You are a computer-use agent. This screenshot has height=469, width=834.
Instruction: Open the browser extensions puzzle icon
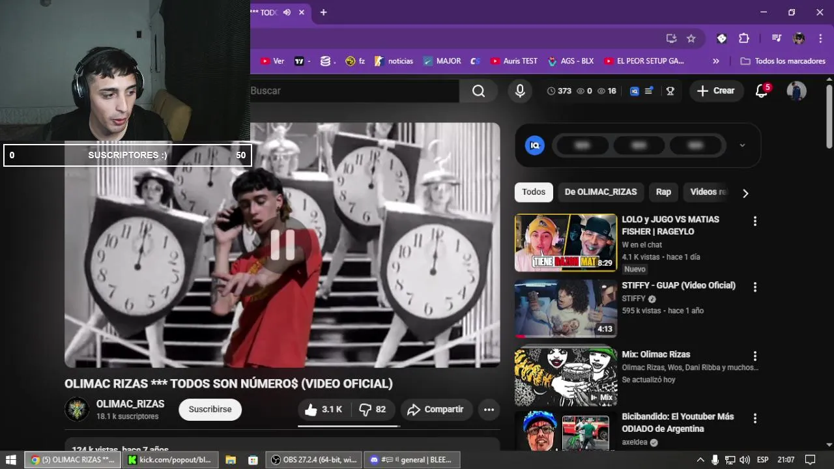(x=744, y=38)
